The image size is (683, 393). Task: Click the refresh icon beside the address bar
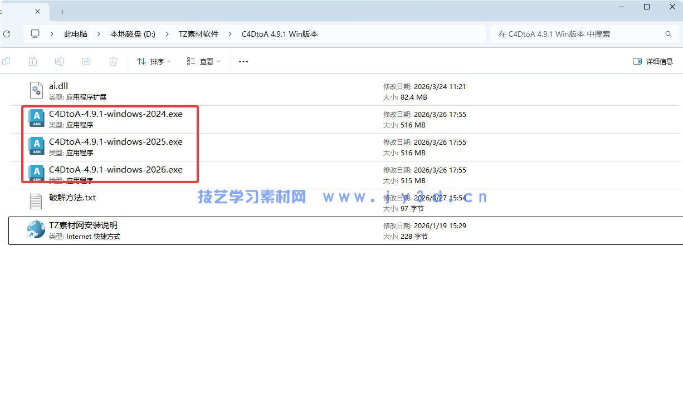(7, 34)
